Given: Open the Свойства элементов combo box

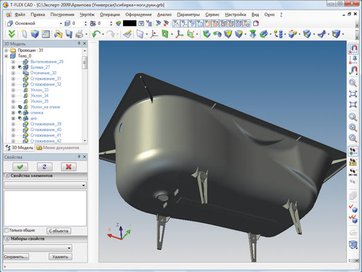Looking at the screenshot, I should [x=45, y=186].
